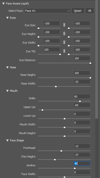Viewport: 100px width, 178px height.
Task: Collapse the Mouth section triangle
Action: tap(7, 91)
